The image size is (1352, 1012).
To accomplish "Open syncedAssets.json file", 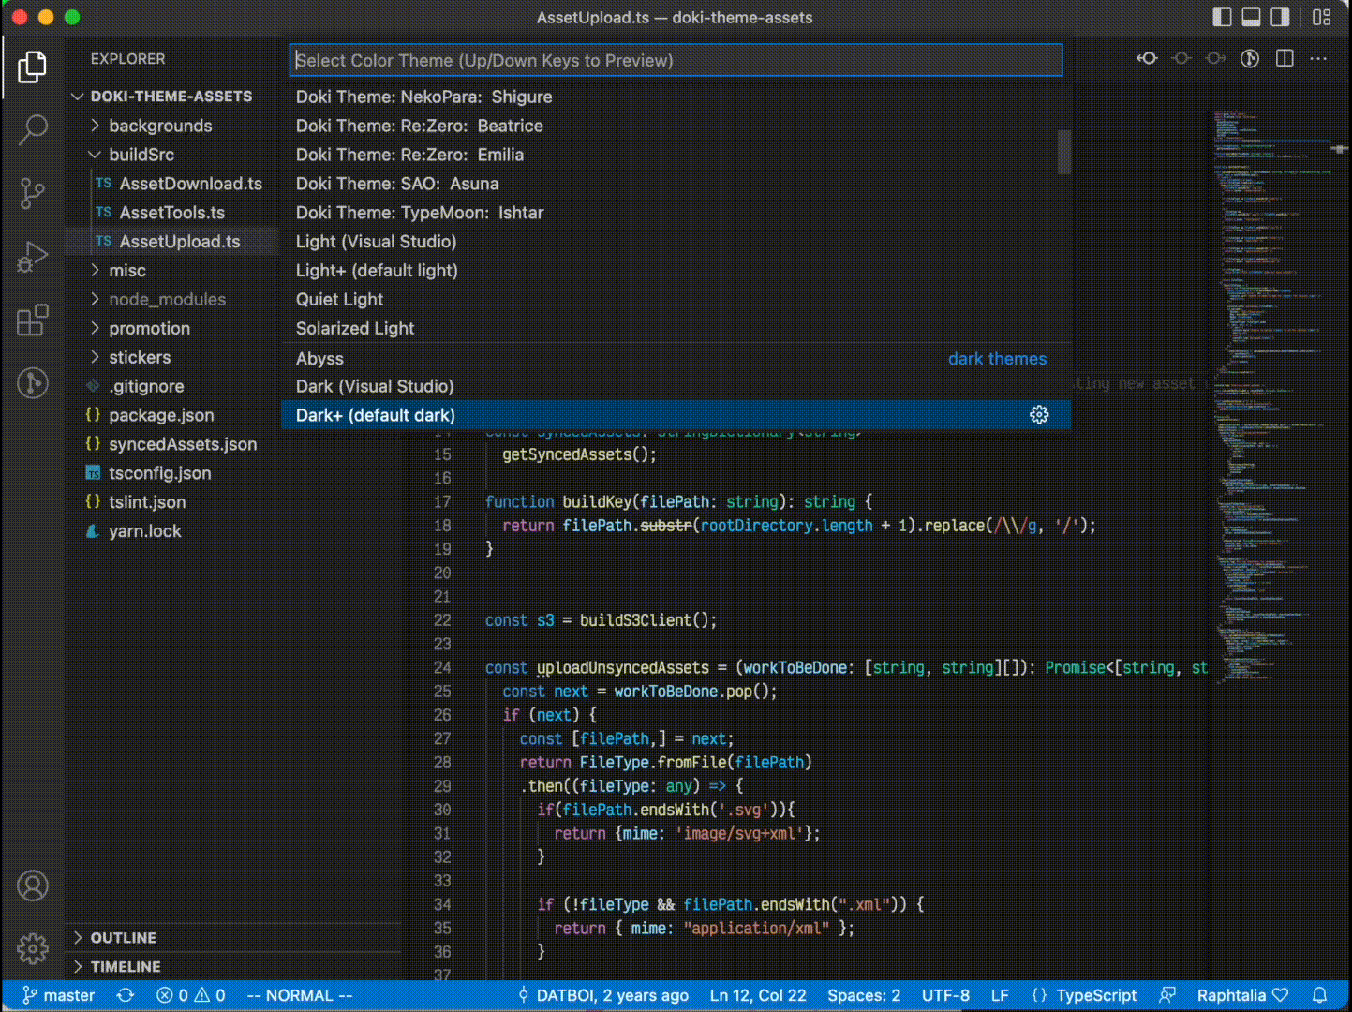I will [x=183, y=445].
